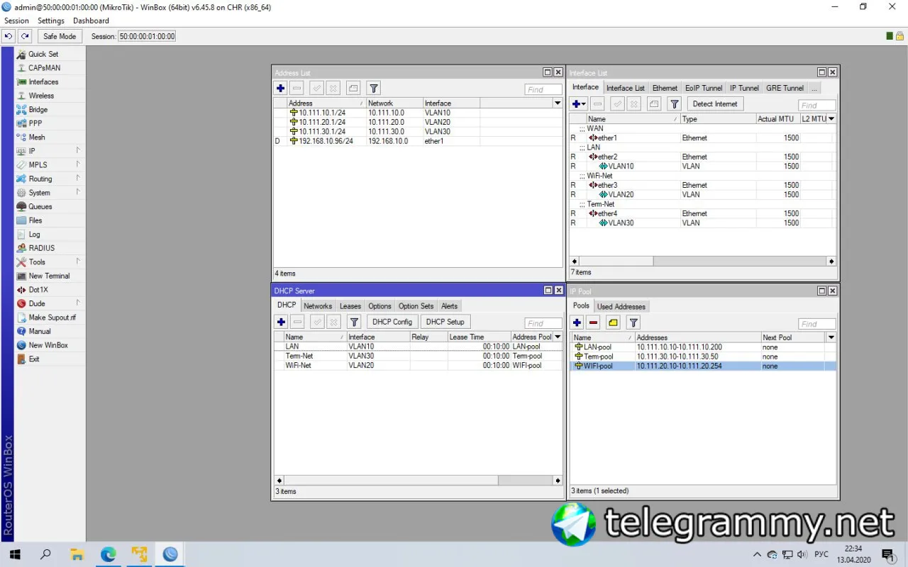Open filter in IP Pool window
The width and height of the screenshot is (908, 567).
click(x=634, y=323)
